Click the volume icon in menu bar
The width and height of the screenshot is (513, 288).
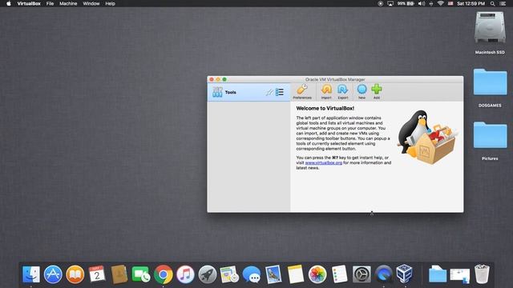pyautogui.click(x=422, y=3)
